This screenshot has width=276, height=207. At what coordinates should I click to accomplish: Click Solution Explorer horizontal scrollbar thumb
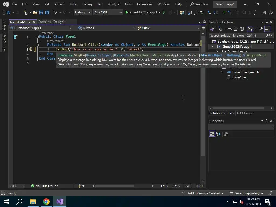point(238,108)
